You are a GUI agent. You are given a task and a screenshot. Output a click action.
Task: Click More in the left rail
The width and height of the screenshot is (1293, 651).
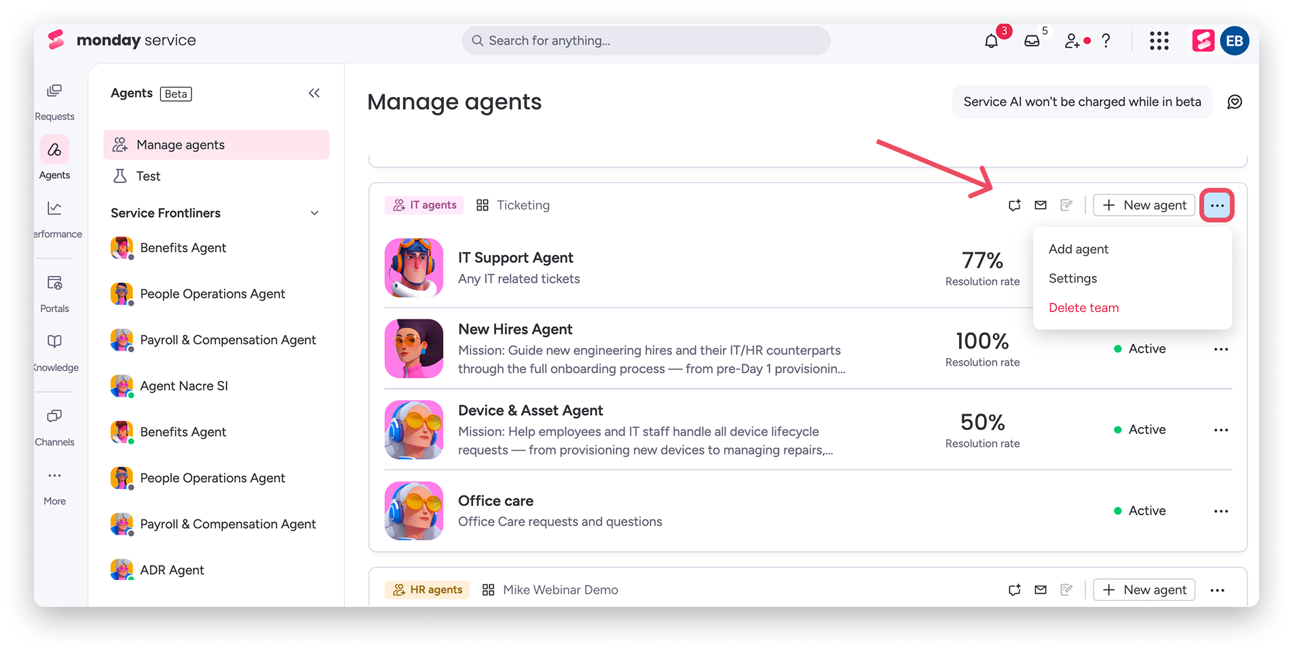tap(54, 487)
